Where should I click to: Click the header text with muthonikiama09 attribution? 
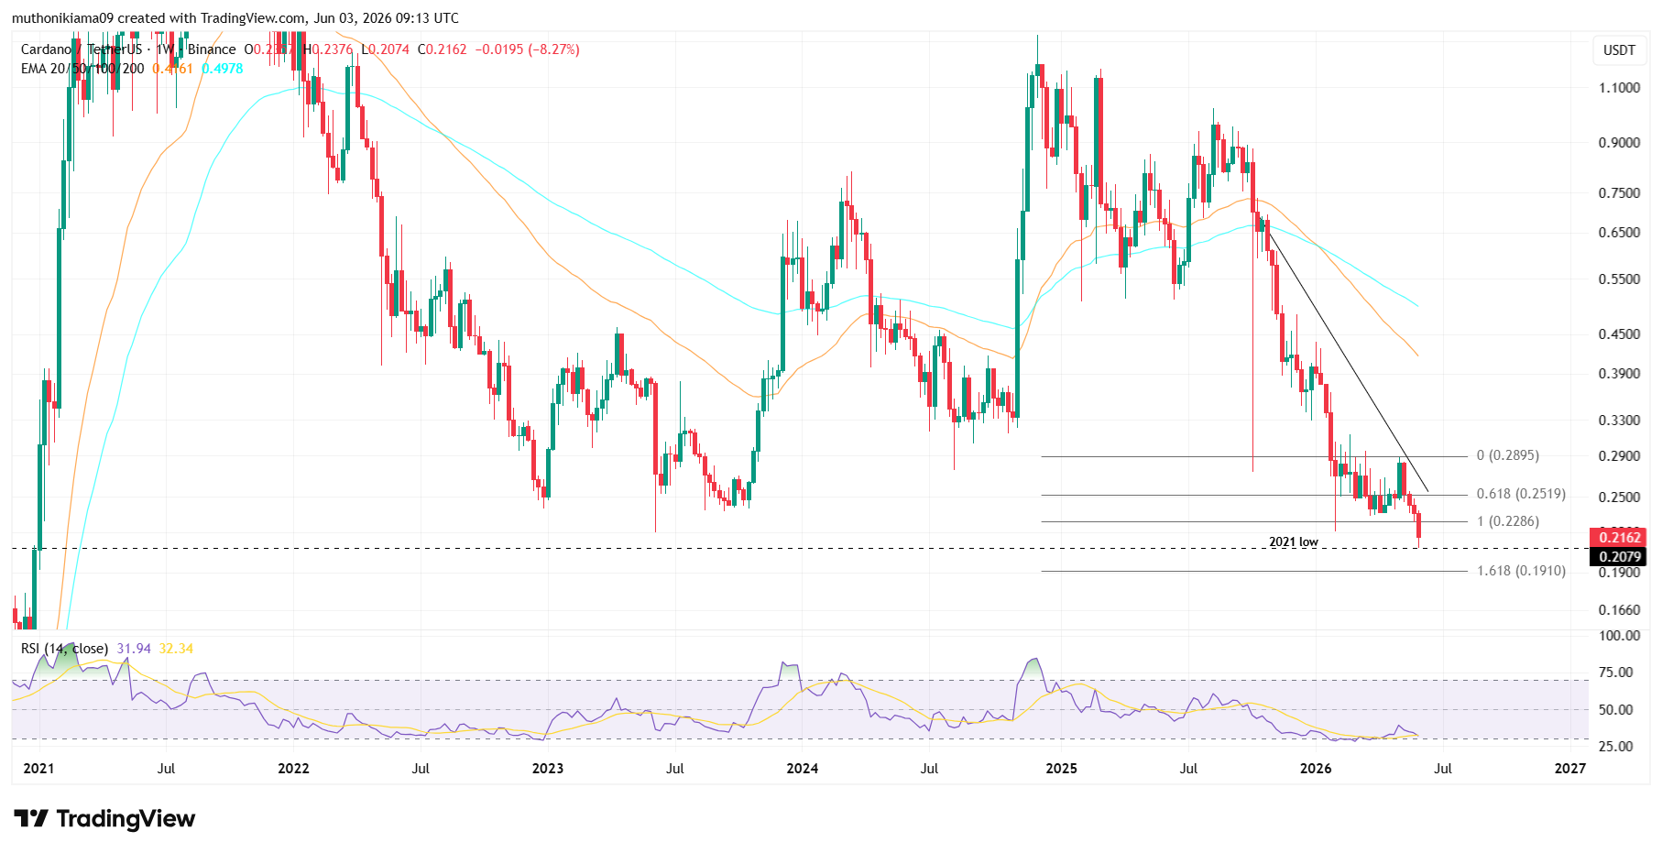235,18
